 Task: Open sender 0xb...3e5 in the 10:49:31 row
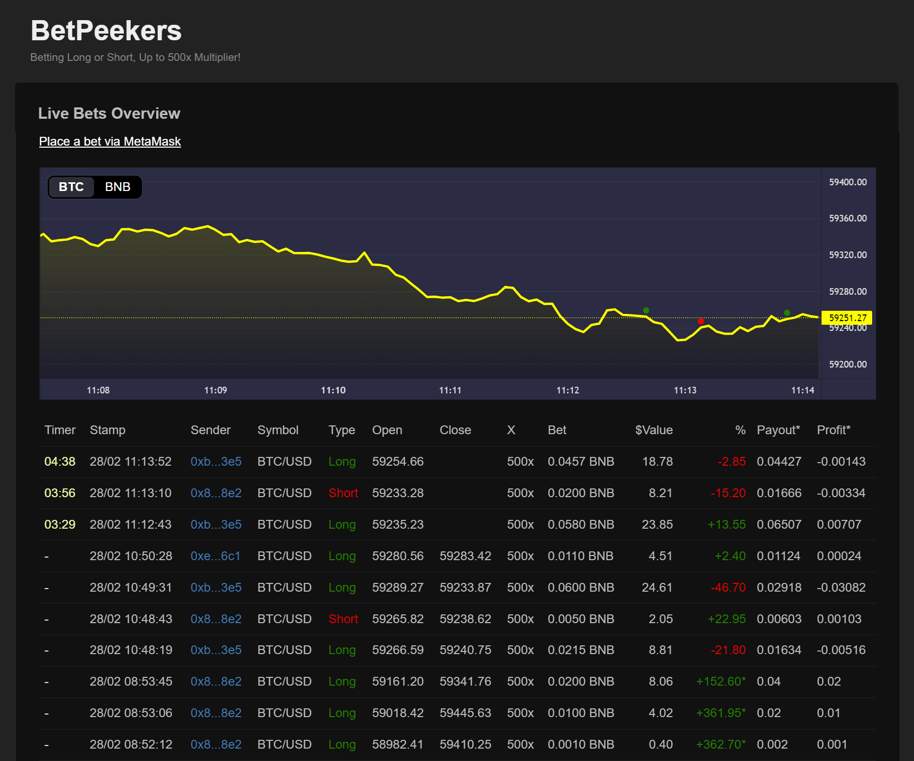tap(216, 588)
